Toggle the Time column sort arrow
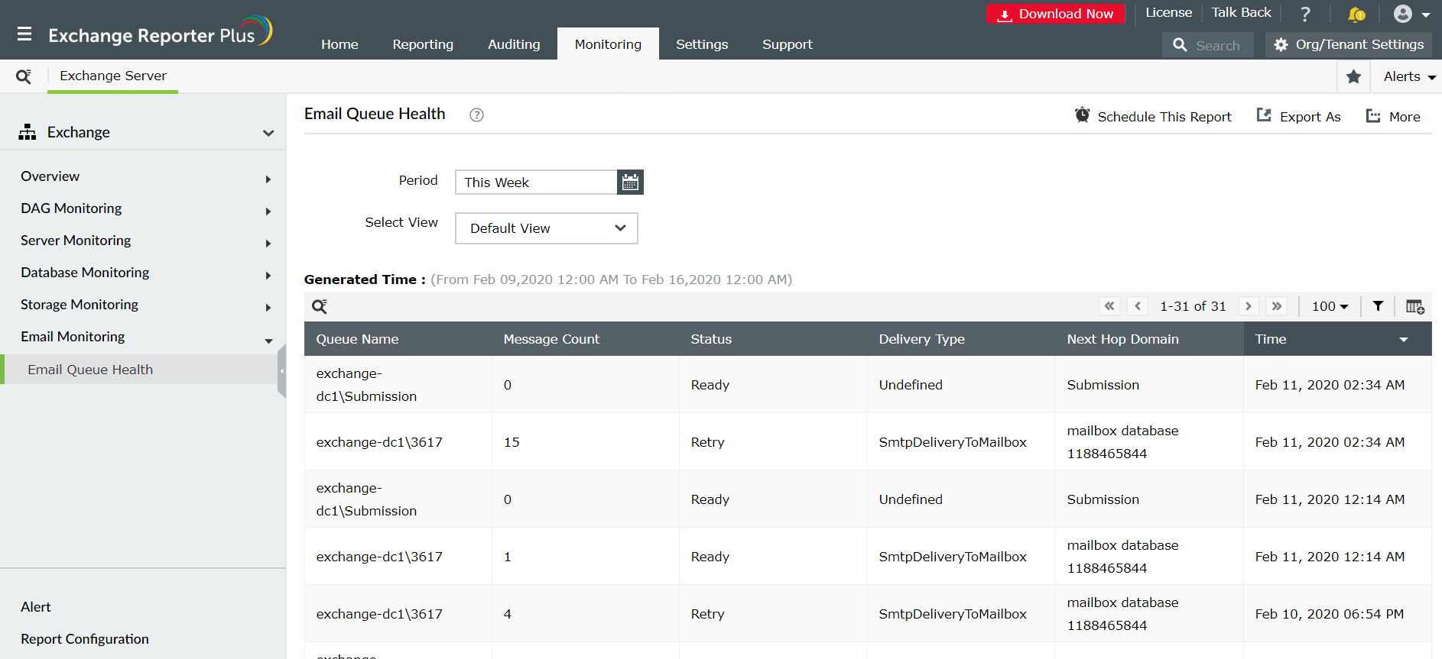Viewport: 1442px width, 659px height. coord(1404,340)
